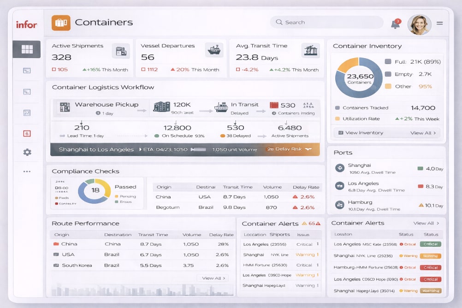
Task: Click the Active Shipments card icon
Action: point(121,51)
